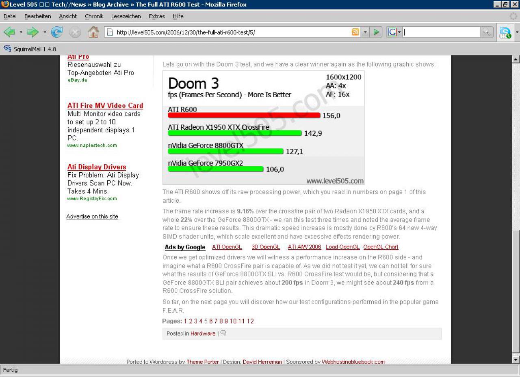Click into the Google search box

(442, 32)
